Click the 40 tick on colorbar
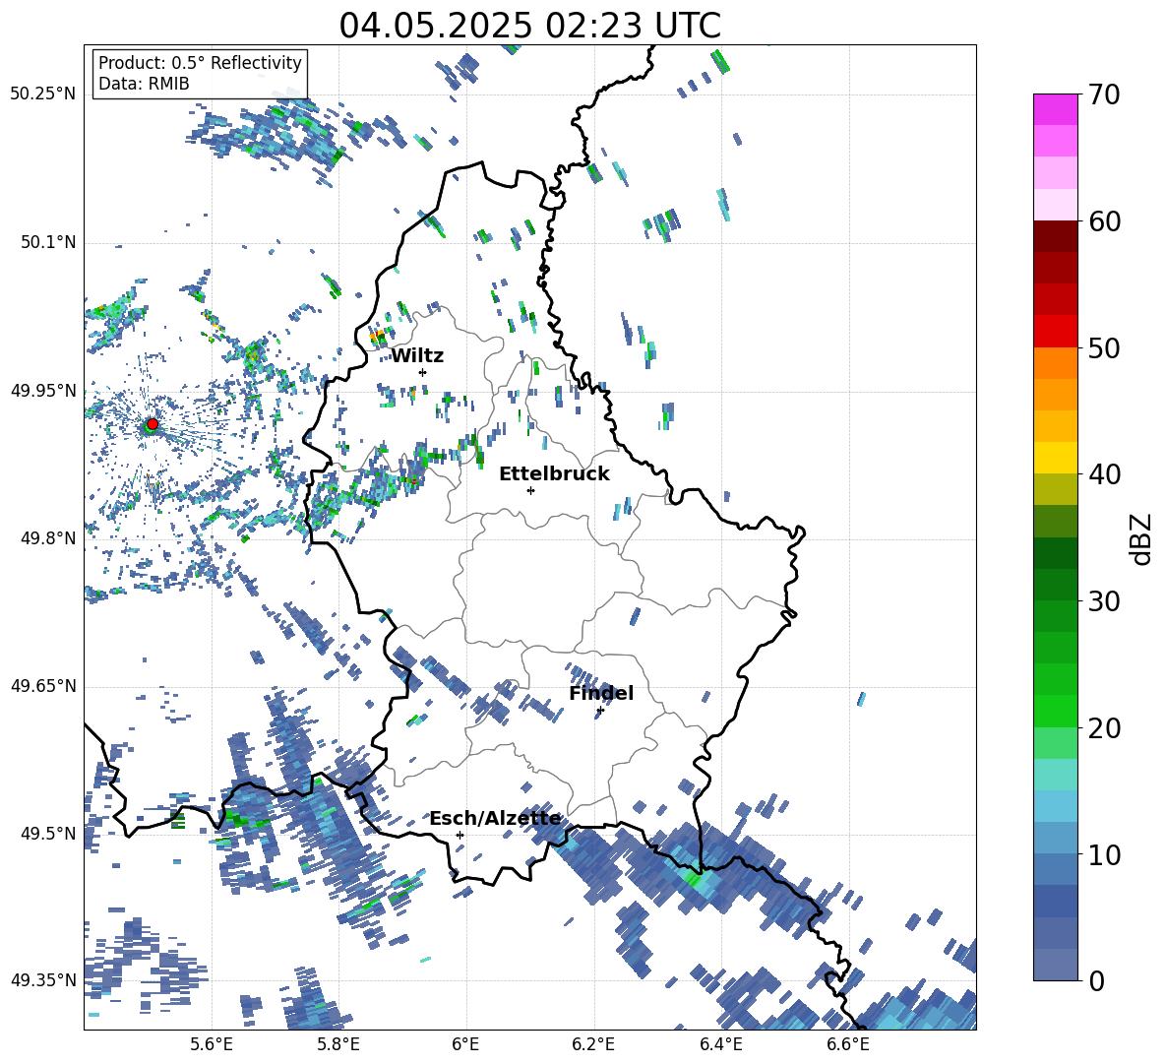This screenshot has height=1064, width=1165. click(1104, 474)
